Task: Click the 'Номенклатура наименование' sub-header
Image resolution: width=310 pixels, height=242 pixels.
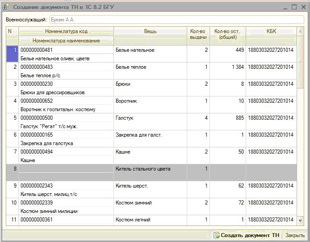Action: 66,41
